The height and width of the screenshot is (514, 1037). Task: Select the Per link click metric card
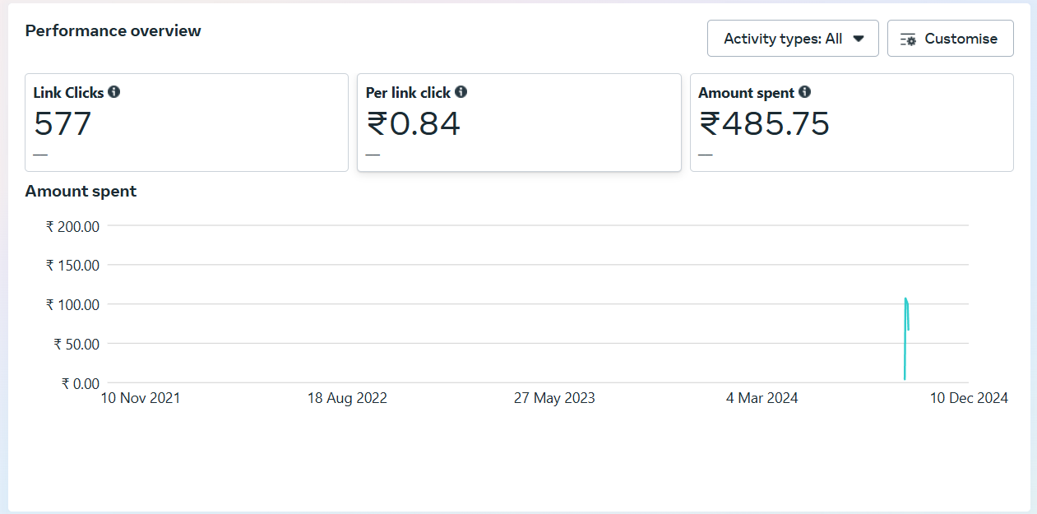[519, 123]
